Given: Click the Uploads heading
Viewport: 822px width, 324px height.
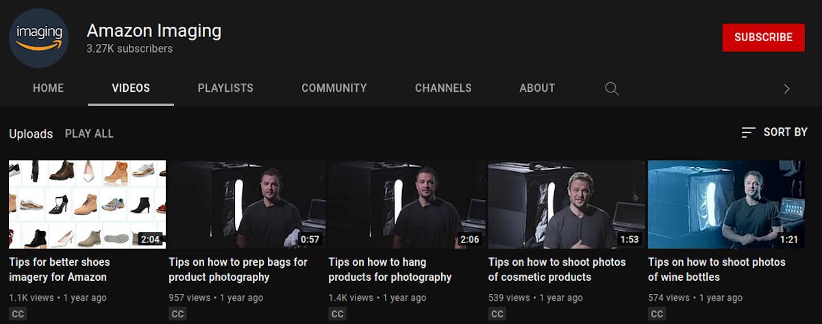Looking at the screenshot, I should 31,134.
